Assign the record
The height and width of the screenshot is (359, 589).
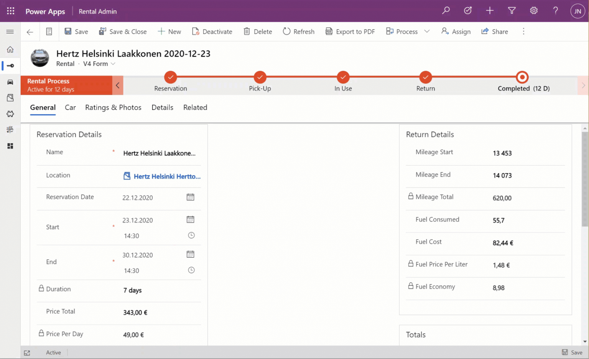456,31
